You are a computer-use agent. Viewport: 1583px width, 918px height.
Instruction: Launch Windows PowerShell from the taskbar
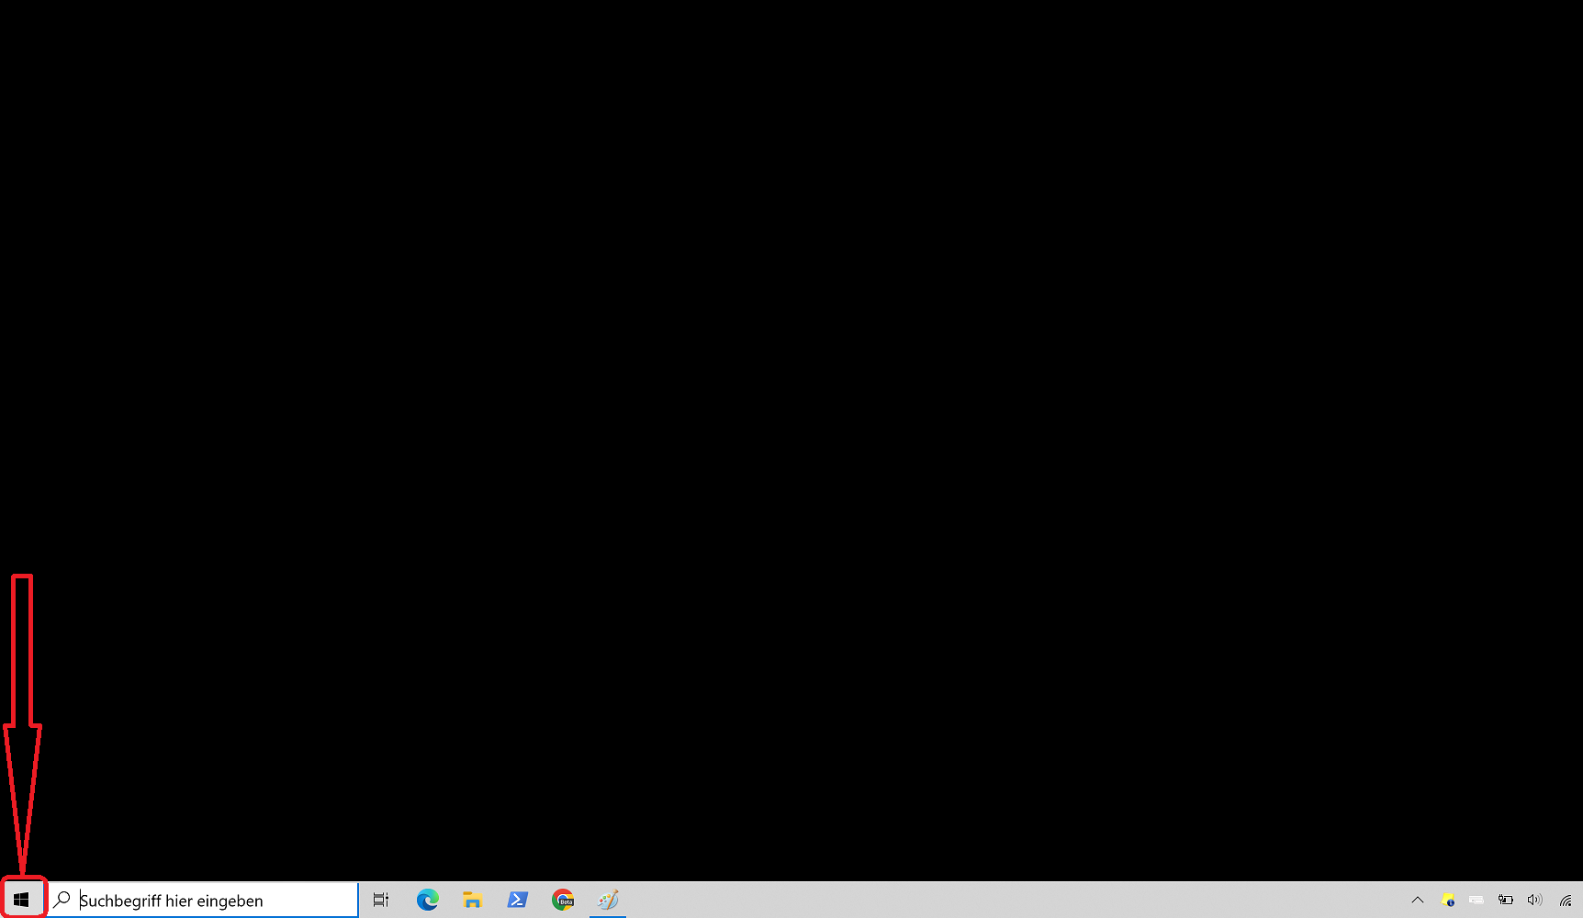point(518,900)
